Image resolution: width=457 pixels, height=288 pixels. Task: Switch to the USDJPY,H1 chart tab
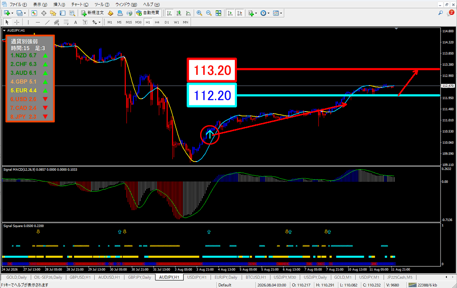click(197, 277)
